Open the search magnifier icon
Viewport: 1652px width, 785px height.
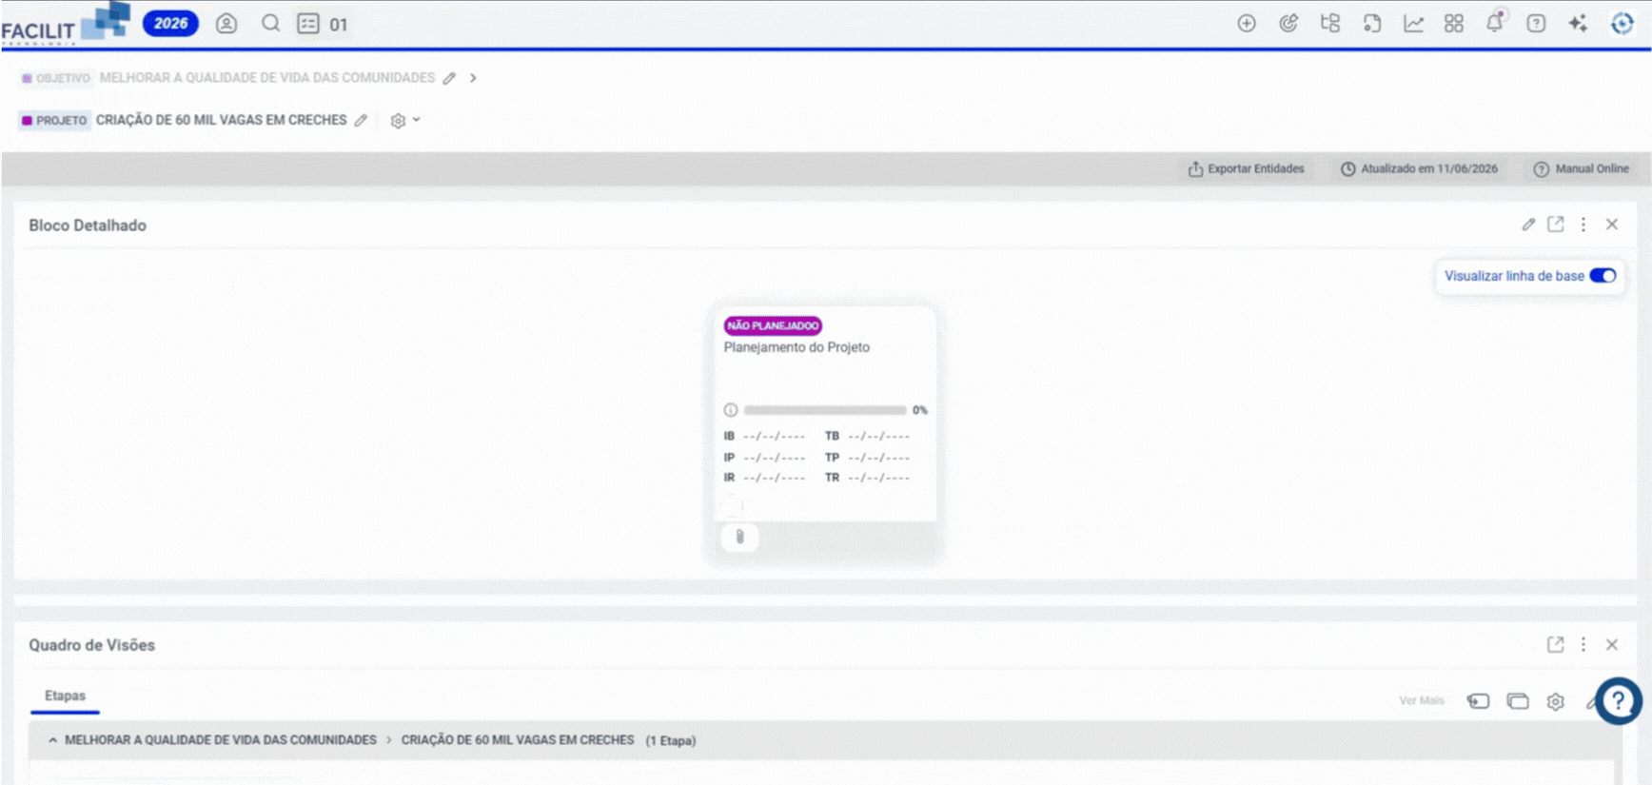tap(270, 23)
